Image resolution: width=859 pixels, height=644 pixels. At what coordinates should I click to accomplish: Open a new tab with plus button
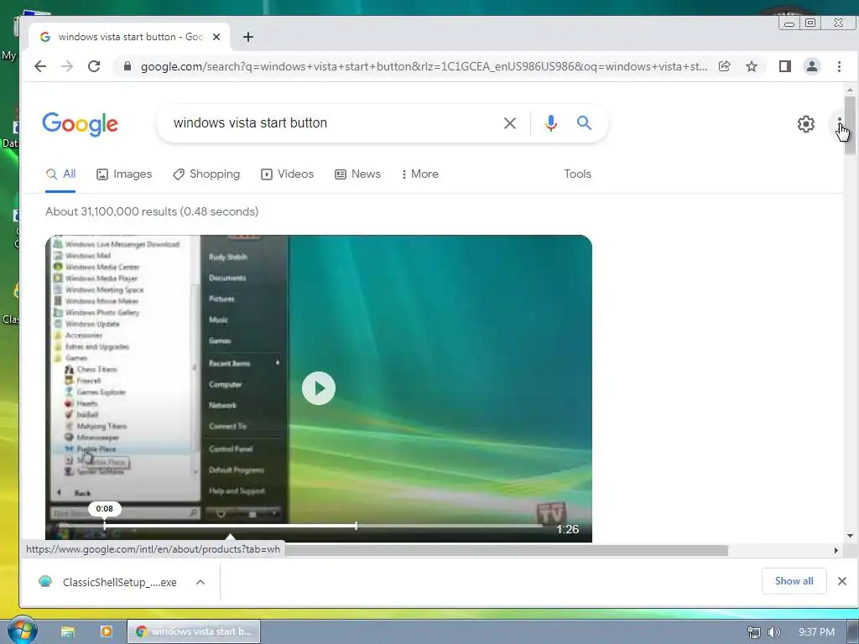pyautogui.click(x=248, y=37)
